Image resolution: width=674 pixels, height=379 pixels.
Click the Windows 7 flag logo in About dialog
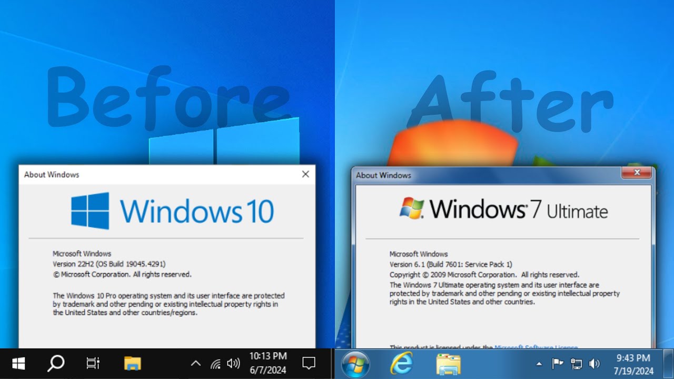point(412,208)
